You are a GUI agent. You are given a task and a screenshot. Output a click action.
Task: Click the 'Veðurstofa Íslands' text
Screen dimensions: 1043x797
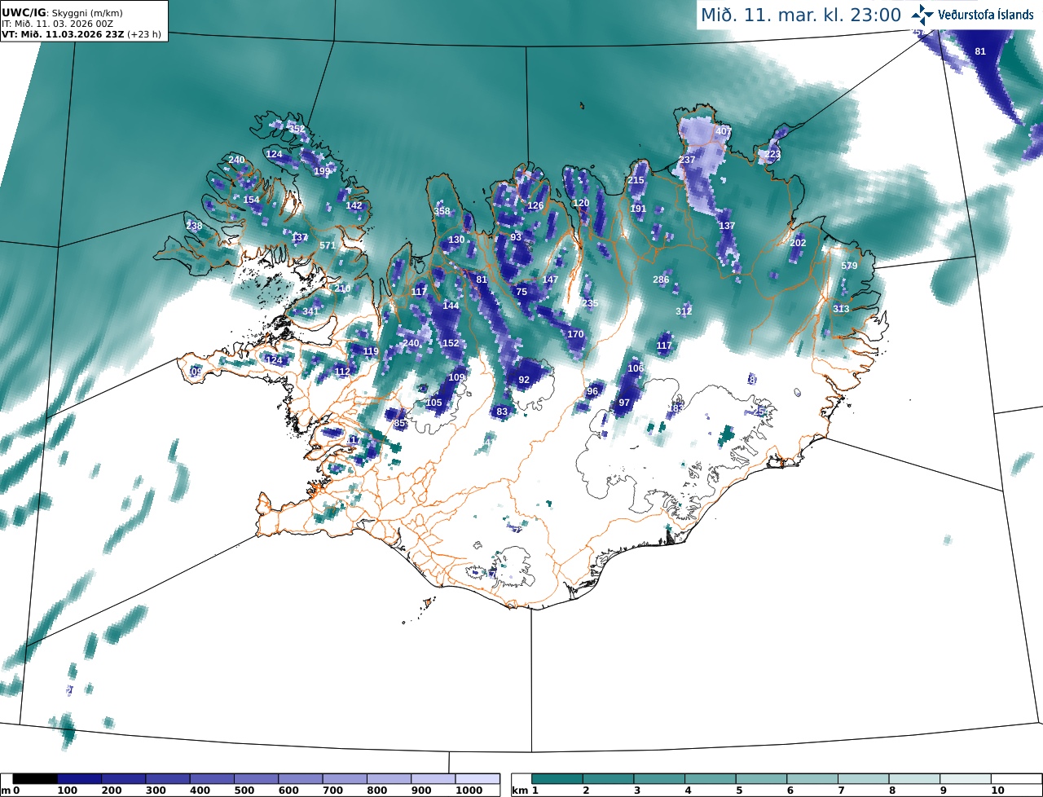[985, 15]
